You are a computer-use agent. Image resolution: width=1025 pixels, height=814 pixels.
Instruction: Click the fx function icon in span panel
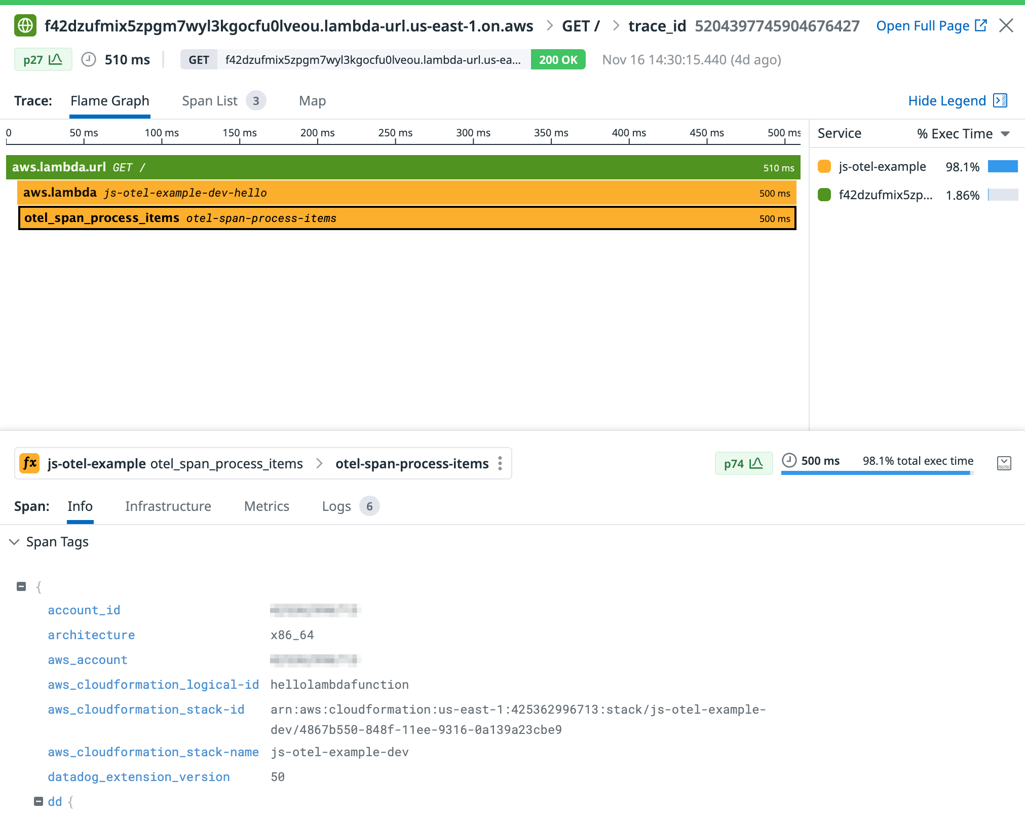pos(29,463)
